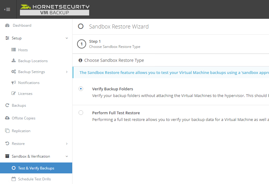Collapse the Setup section chevron
The image size is (269, 184).
(x=67, y=38)
